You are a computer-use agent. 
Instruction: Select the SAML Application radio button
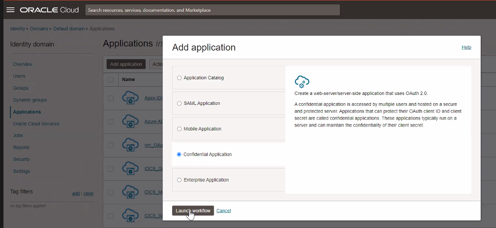[x=179, y=104]
